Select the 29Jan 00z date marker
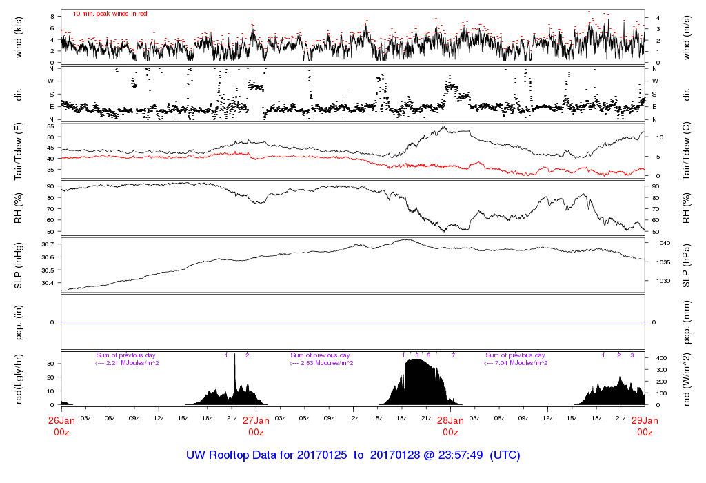 tap(645, 425)
